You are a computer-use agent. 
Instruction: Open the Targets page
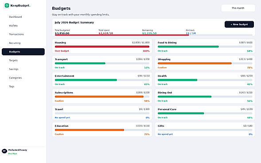pos(13,60)
